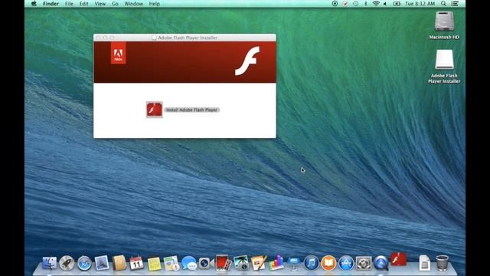Launch Safari compass from the Dock
Image resolution: width=490 pixels, height=276 pixels.
tap(84, 263)
